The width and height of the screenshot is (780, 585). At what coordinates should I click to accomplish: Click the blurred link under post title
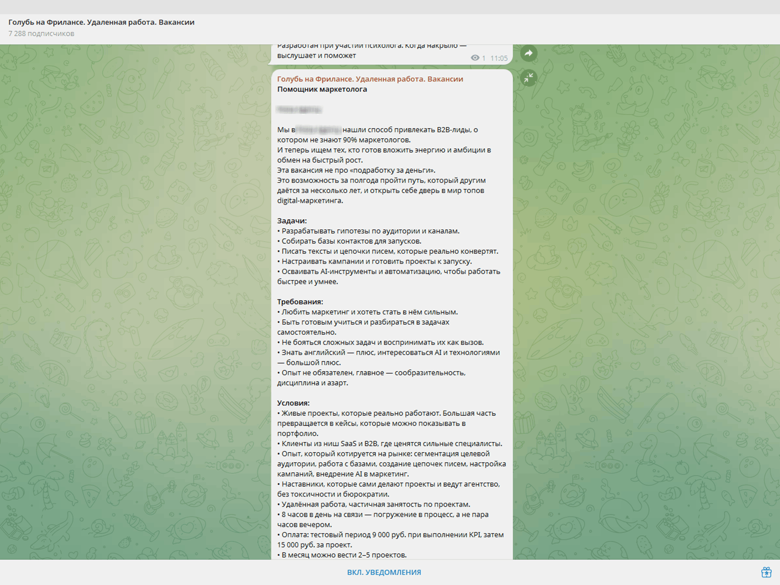coord(299,109)
